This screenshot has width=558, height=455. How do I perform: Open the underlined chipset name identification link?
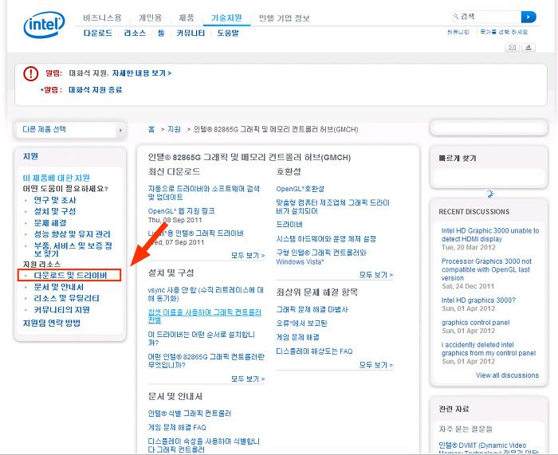tap(205, 316)
